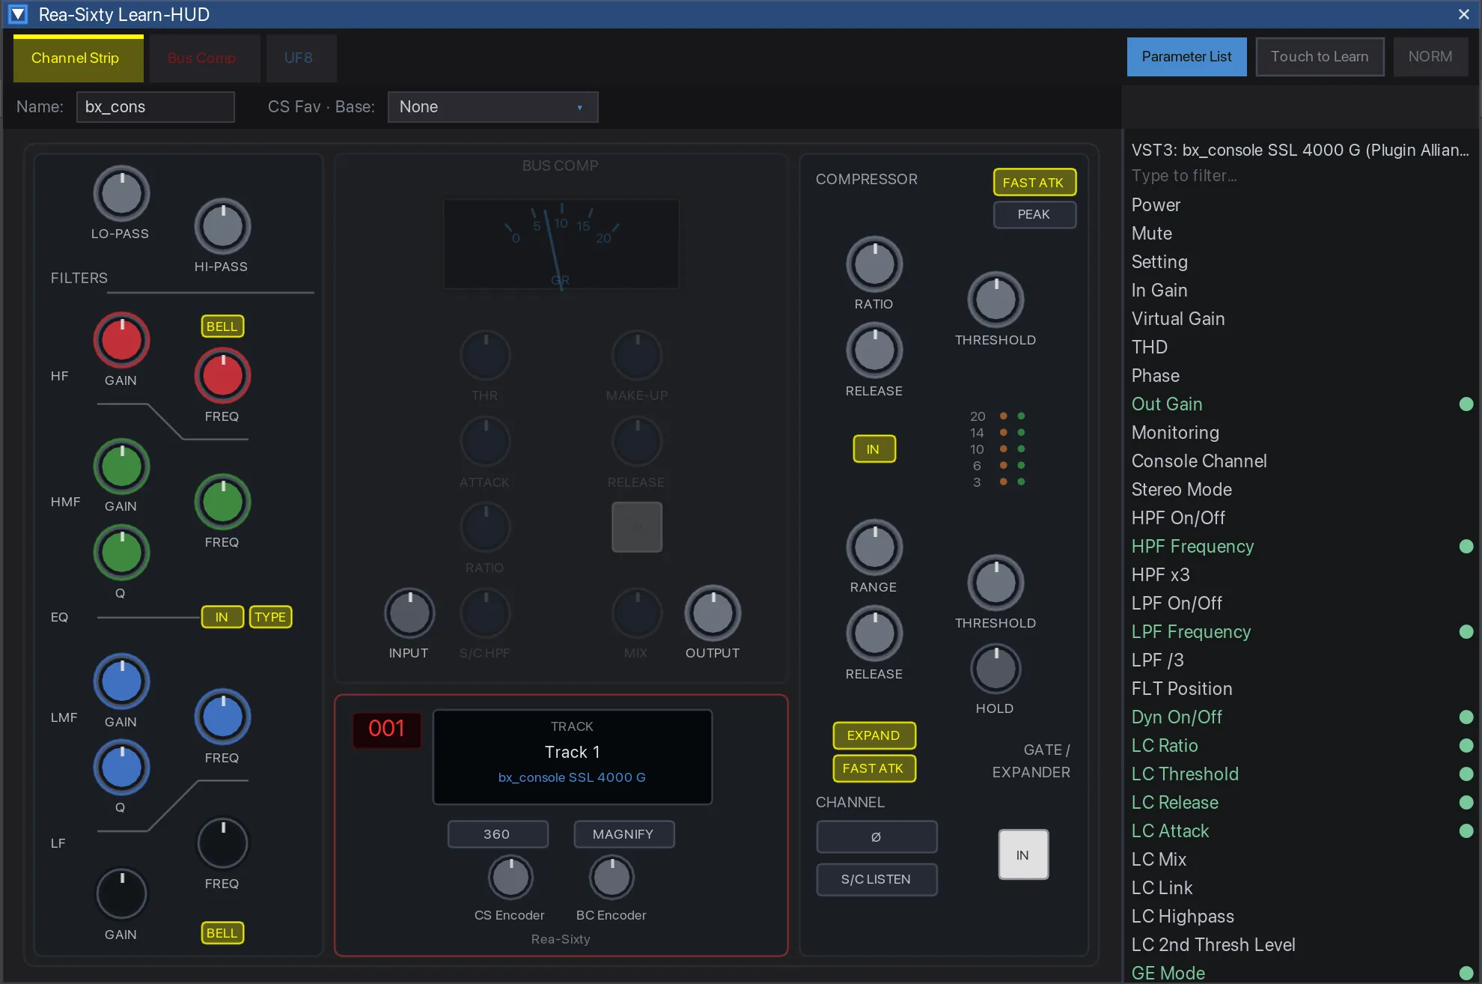Click the LO-PASS filter knob
Viewport: 1482px width, 984px height.
(121, 193)
